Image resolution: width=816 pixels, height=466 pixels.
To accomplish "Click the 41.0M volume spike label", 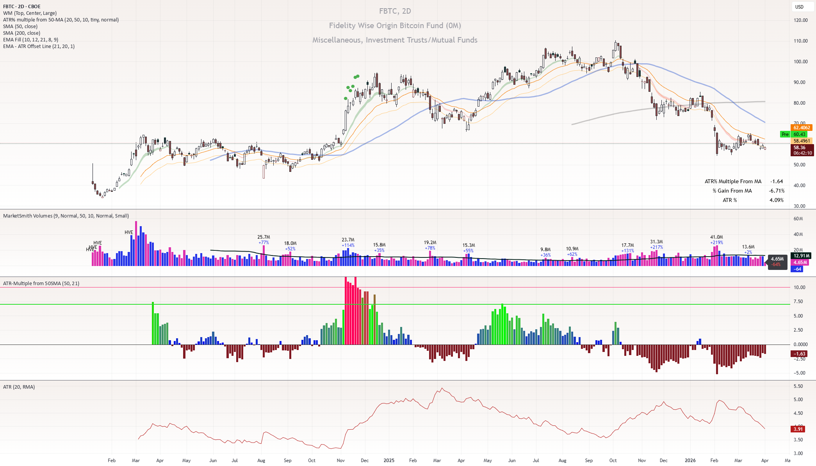I will (x=716, y=237).
